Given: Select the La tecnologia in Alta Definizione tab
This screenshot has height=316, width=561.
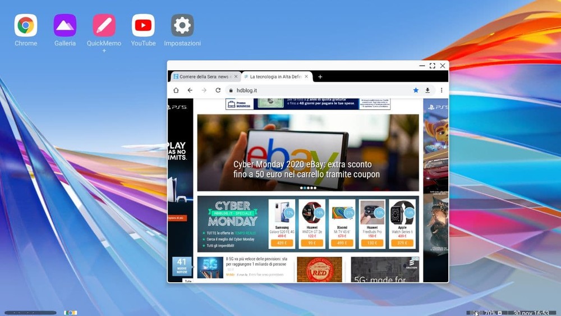Looking at the screenshot, I should pyautogui.click(x=276, y=76).
